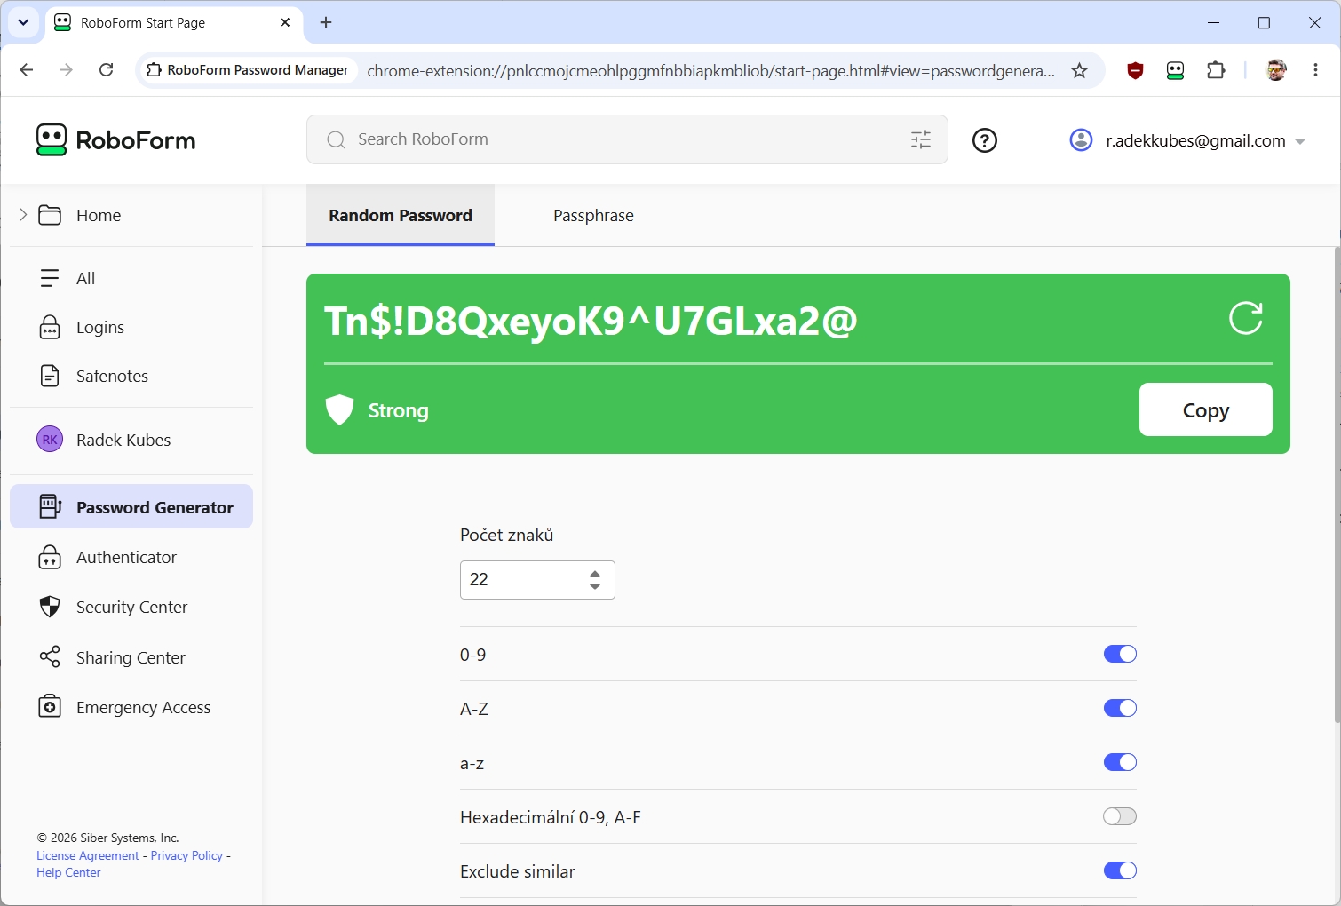Open the RoboForm help question mark icon

(x=985, y=140)
